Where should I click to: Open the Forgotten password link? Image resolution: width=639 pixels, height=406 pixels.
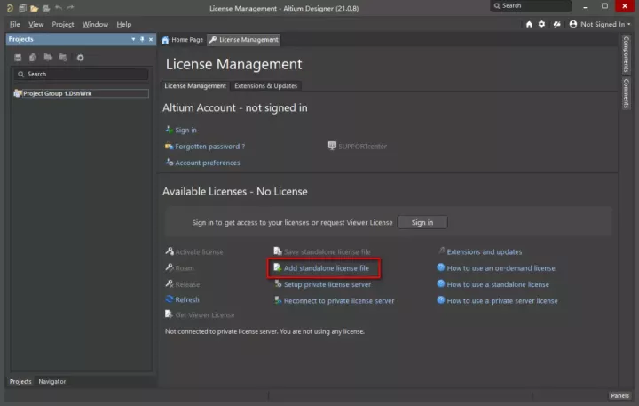pyautogui.click(x=209, y=147)
